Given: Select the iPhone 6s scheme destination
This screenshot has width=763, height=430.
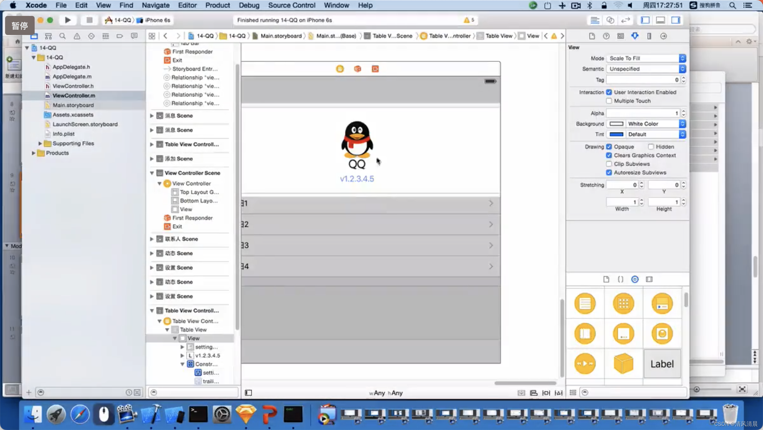Looking at the screenshot, I should (154, 20).
